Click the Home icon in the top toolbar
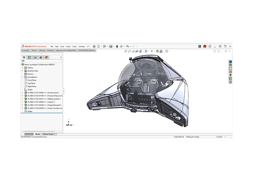Image resolution: width=253 pixels, height=181 pixels. coord(94,46)
